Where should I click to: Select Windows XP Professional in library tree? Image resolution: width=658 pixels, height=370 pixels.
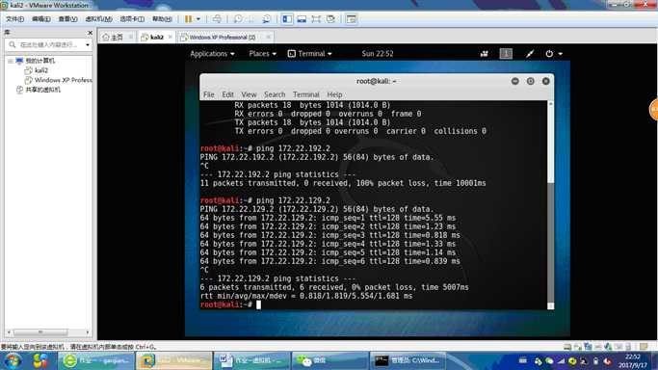point(63,80)
